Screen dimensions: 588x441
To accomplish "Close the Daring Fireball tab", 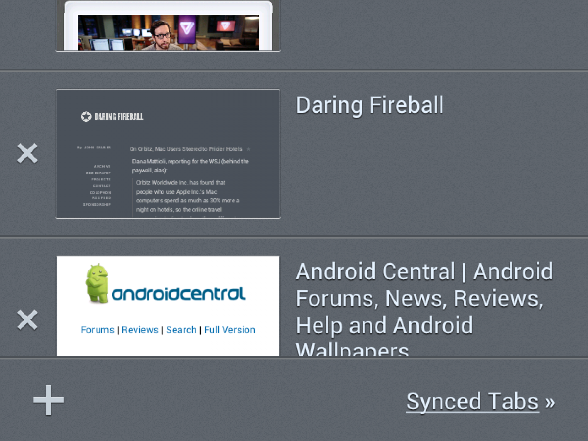I will [27, 153].
